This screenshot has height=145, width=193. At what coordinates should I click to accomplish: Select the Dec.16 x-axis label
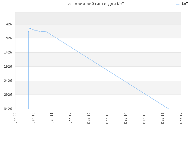pos(163,118)
